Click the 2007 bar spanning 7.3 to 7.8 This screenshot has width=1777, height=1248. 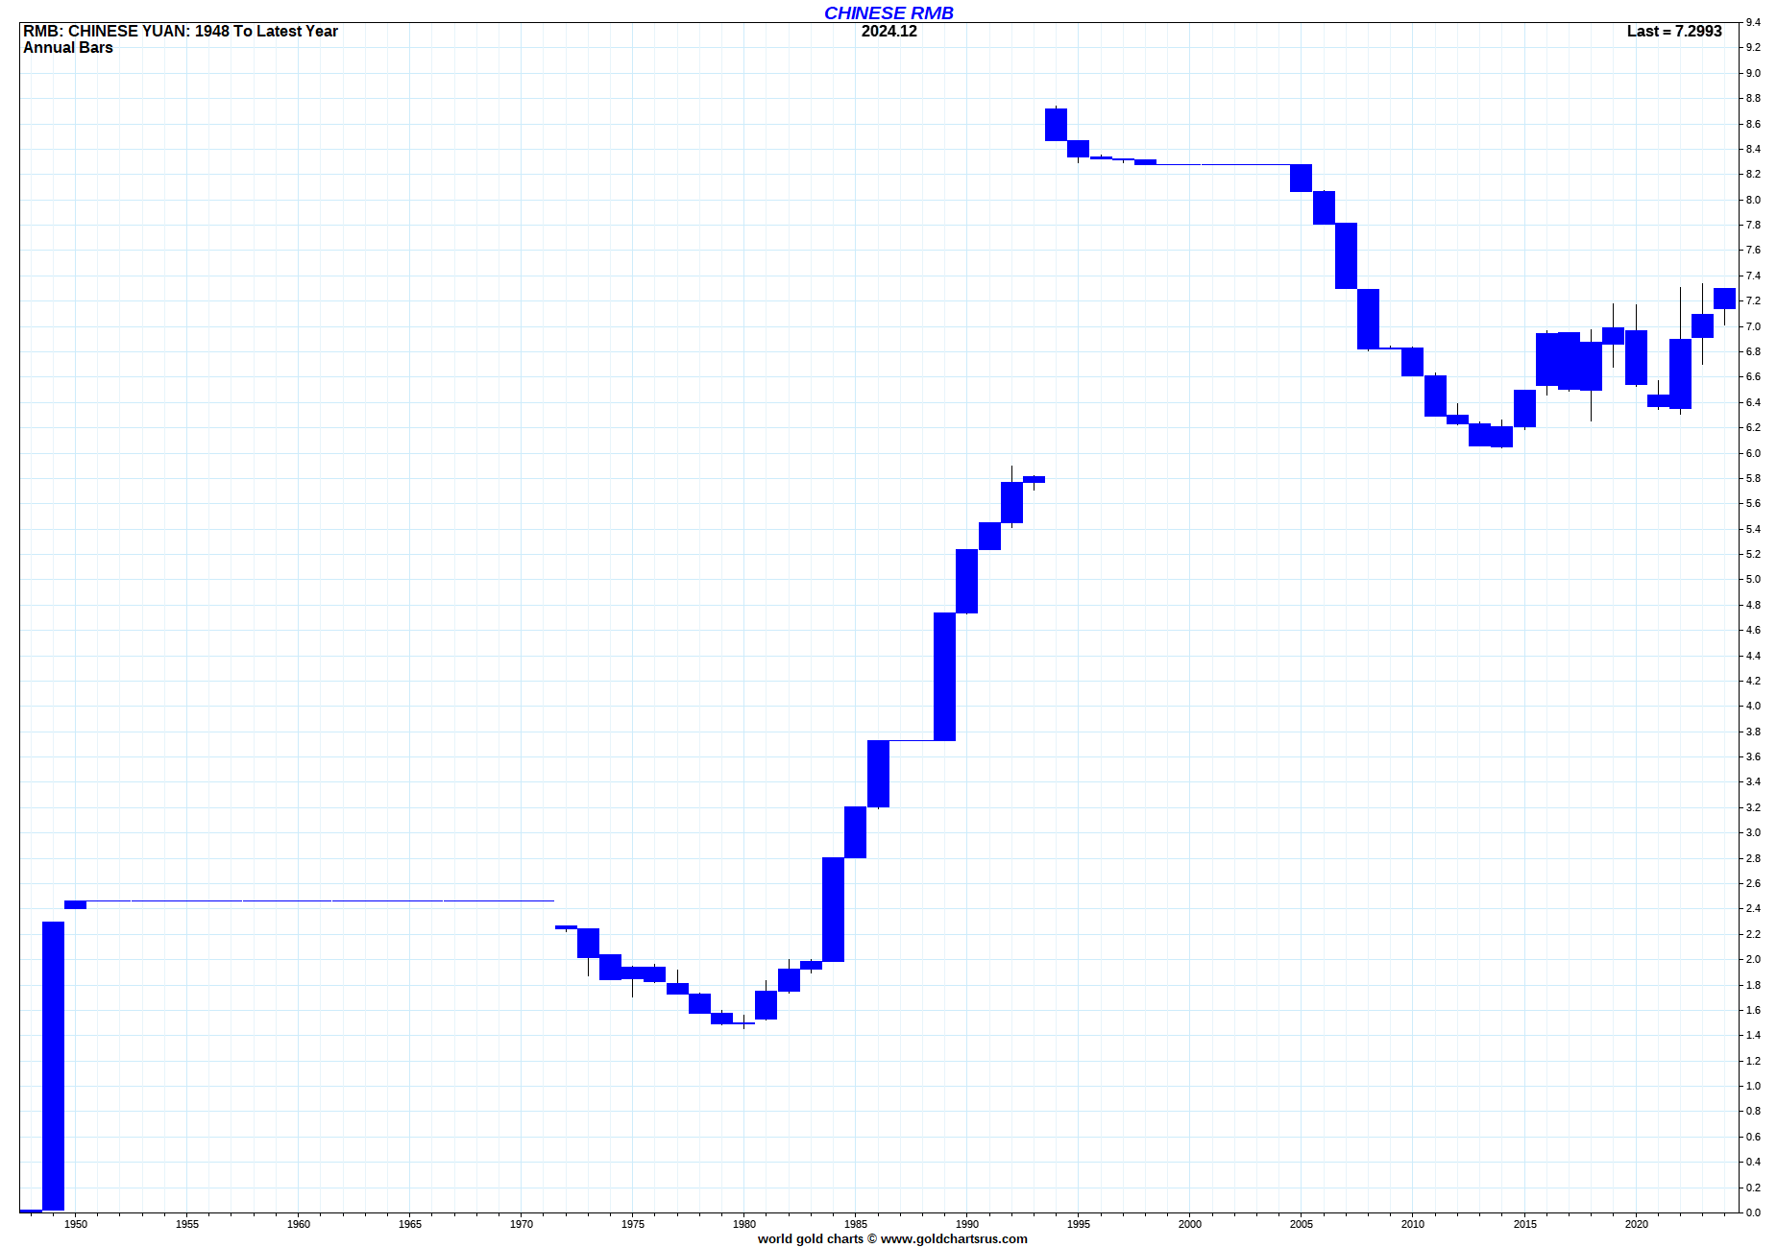tap(1346, 255)
